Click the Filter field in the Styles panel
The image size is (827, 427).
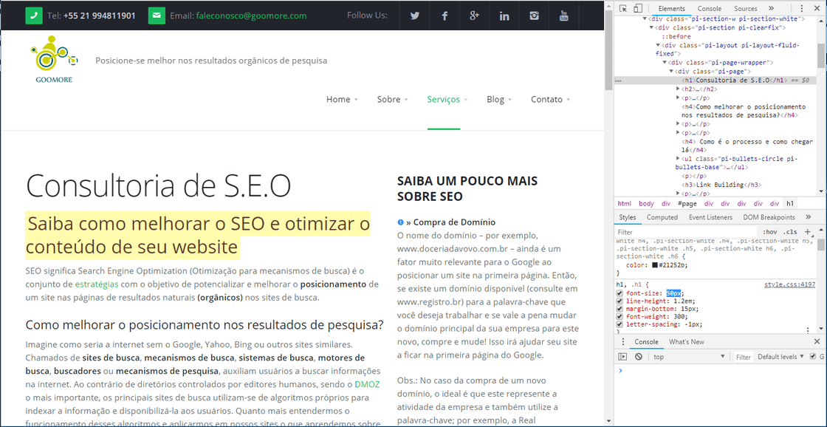pos(635,231)
